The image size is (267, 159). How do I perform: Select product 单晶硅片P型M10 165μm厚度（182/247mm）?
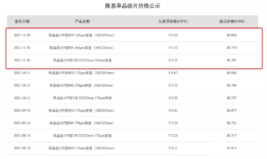click(x=82, y=35)
